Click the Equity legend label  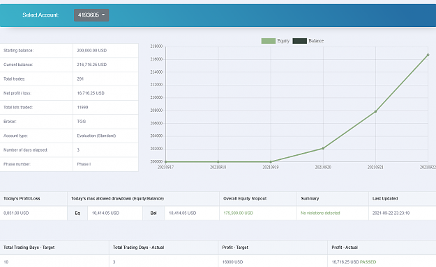pos(283,41)
